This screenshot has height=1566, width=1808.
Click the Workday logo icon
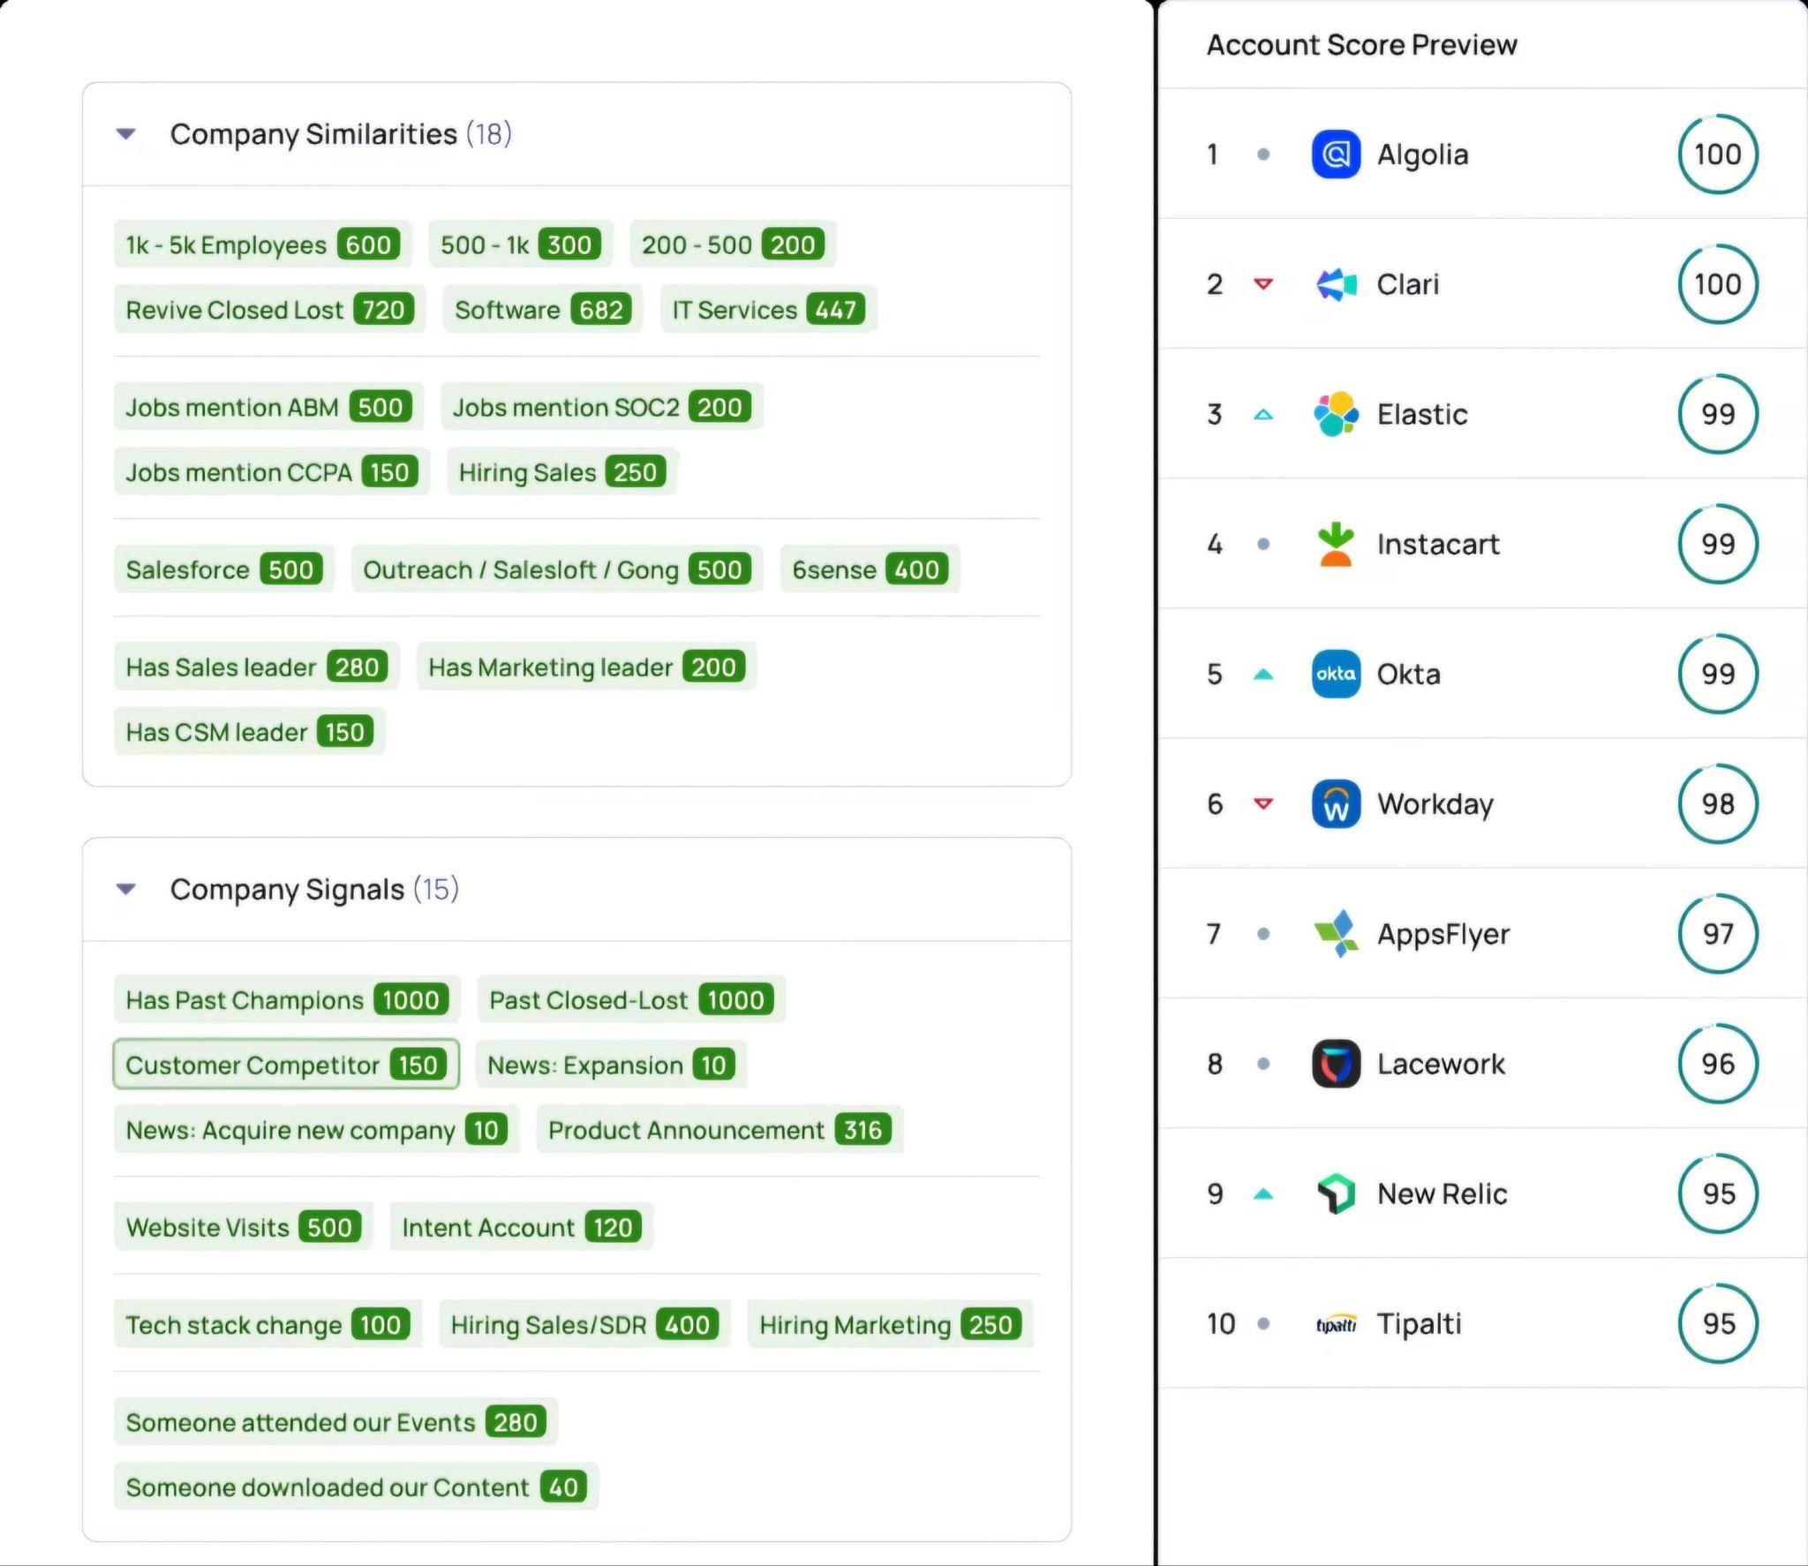click(x=1336, y=803)
